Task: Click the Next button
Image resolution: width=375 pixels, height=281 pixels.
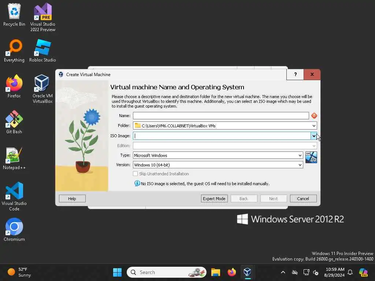Action: point(274,199)
